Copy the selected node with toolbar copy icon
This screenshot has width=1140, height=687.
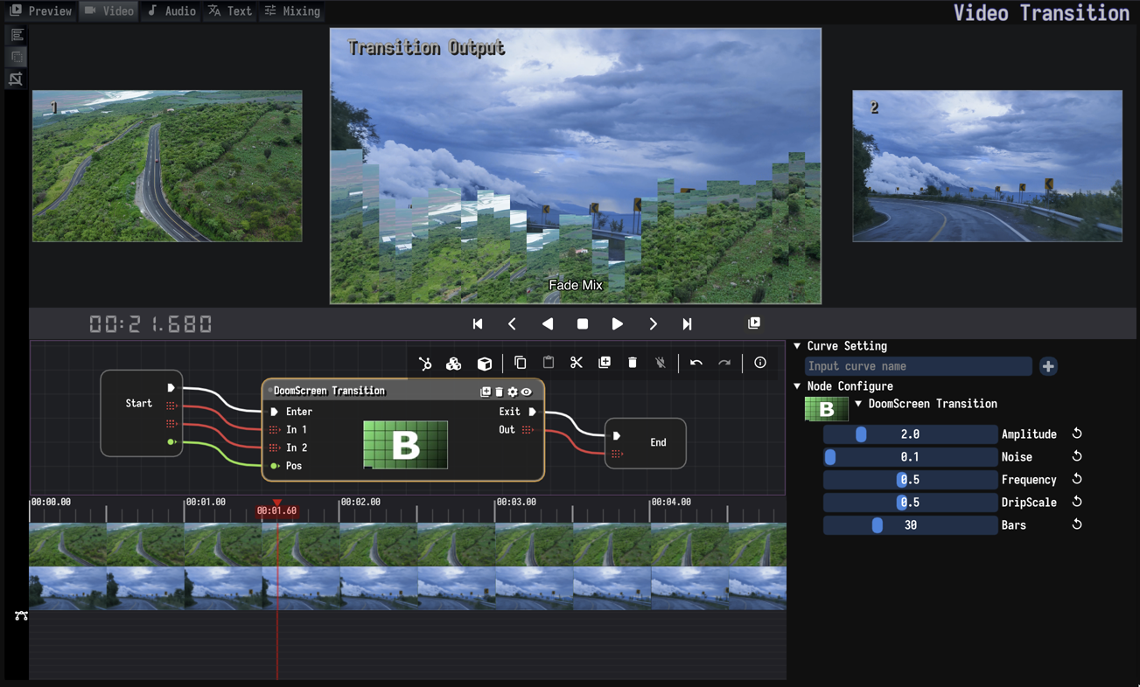(x=520, y=363)
